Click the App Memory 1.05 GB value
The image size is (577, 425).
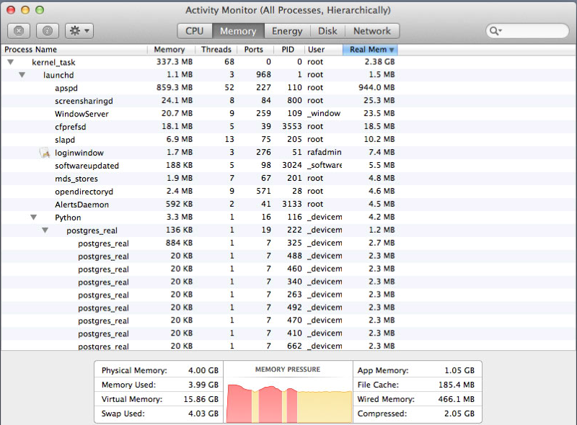(x=459, y=370)
